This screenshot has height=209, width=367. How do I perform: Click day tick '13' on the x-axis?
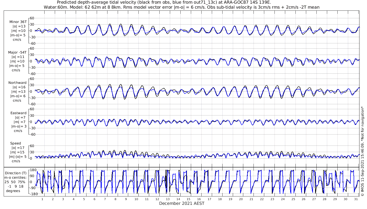168,199
